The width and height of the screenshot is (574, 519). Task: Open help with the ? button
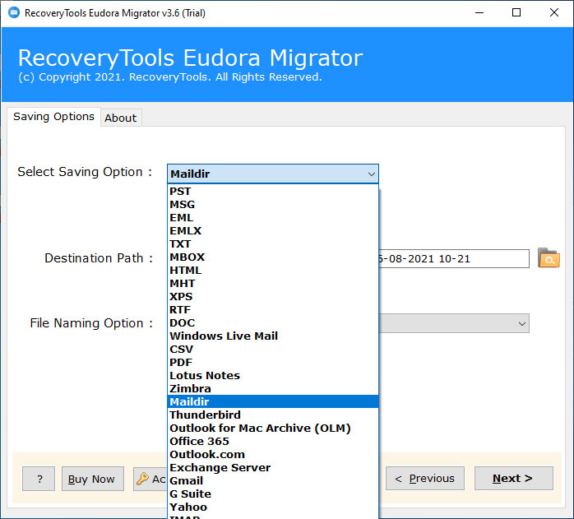point(39,479)
